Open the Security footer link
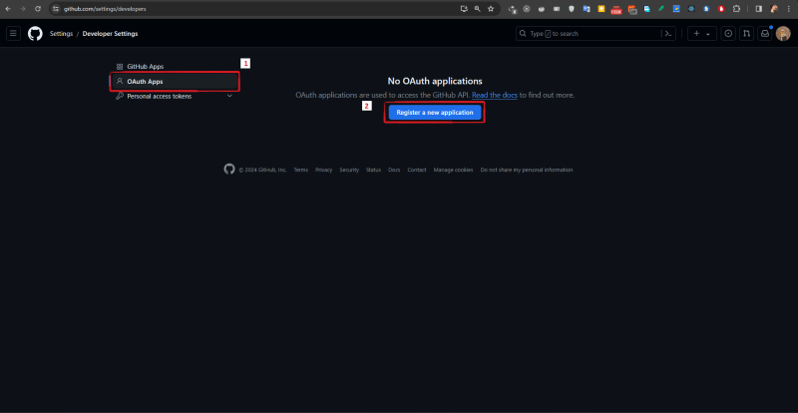 [349, 170]
